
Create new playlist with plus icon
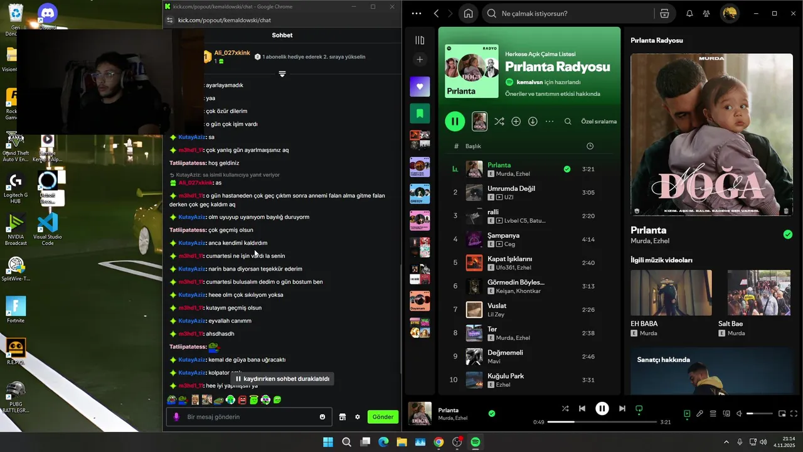point(420,60)
